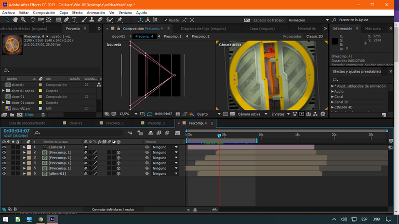The image size is (399, 224).
Task: Open the 12,5% magnification dropdown
Action: (128, 114)
